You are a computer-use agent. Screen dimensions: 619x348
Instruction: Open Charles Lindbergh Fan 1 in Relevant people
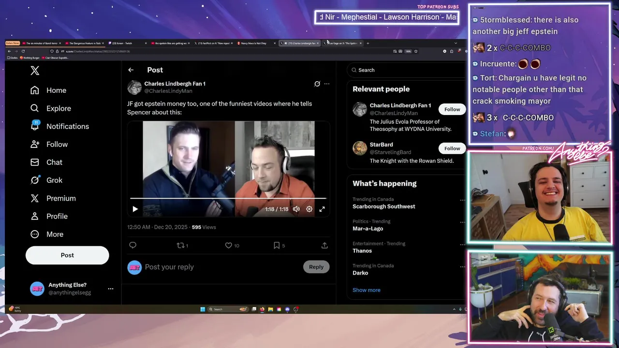pyautogui.click(x=400, y=105)
